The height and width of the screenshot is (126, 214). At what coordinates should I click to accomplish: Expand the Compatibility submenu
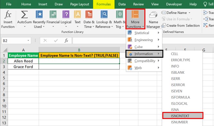(144, 61)
